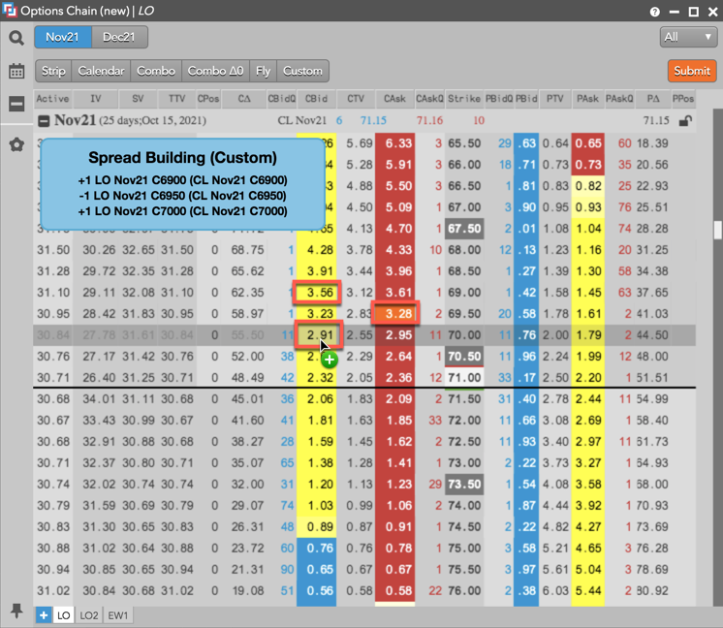This screenshot has height=628, width=723.
Task: Click the help question mark icon
Action: pos(656,12)
